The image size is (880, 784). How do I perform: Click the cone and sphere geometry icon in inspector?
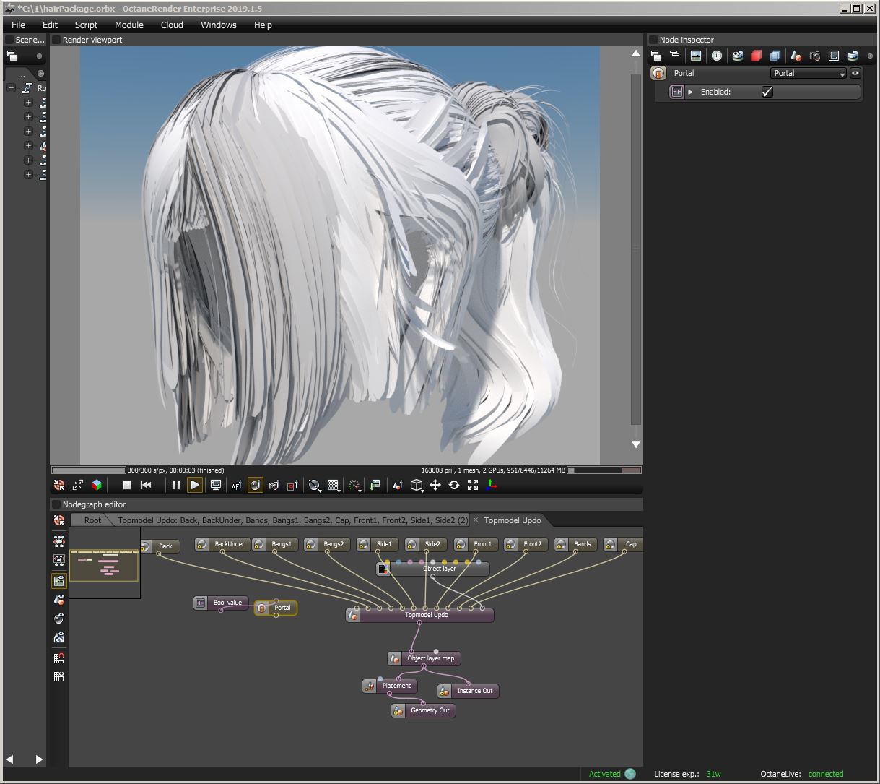[x=796, y=56]
